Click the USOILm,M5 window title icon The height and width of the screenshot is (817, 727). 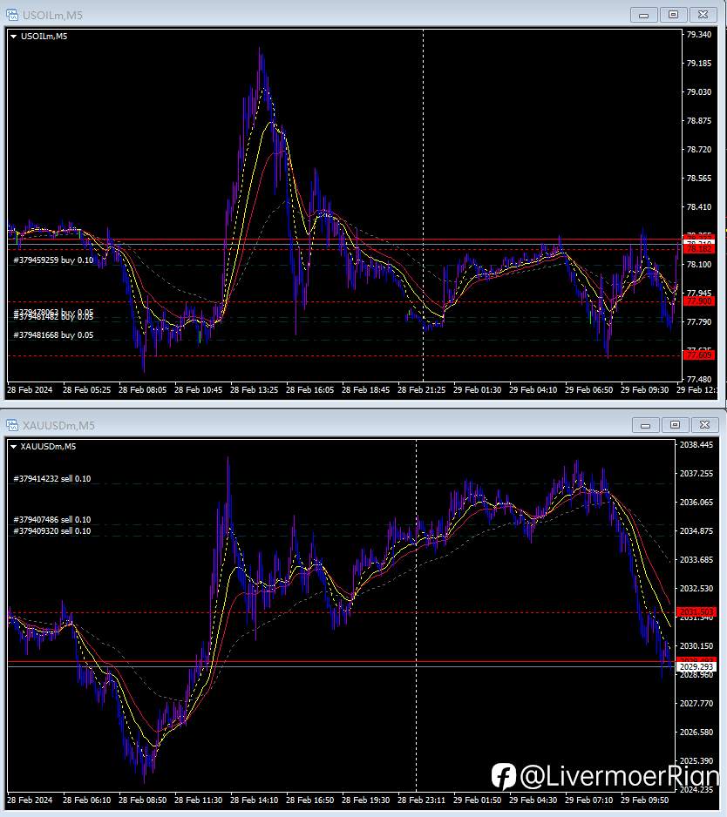[12, 15]
